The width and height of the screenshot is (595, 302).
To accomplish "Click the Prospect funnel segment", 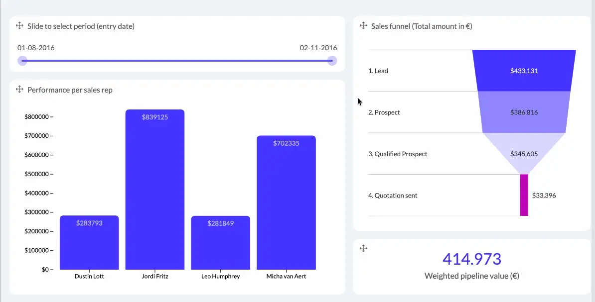I will tap(524, 112).
